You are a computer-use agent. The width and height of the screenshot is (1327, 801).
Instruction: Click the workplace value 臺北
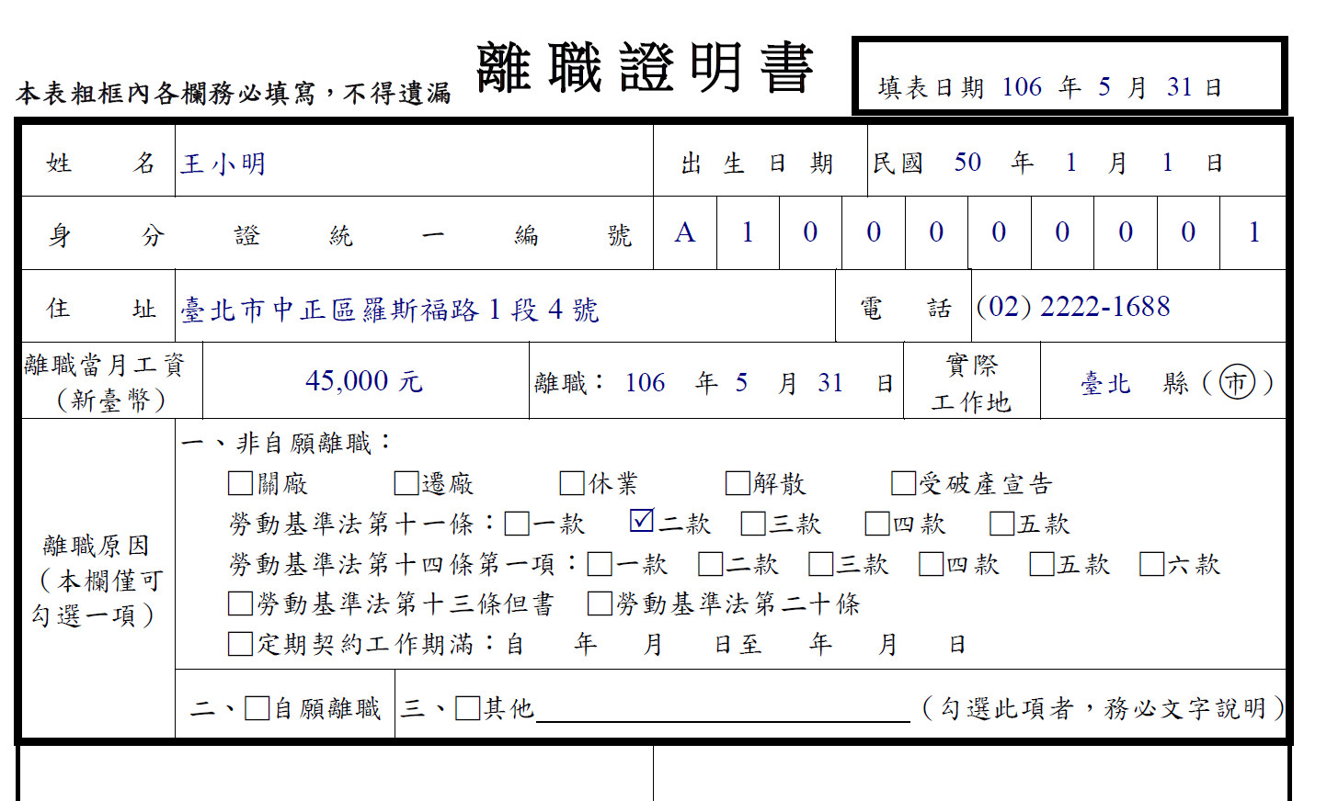[x=1105, y=383]
